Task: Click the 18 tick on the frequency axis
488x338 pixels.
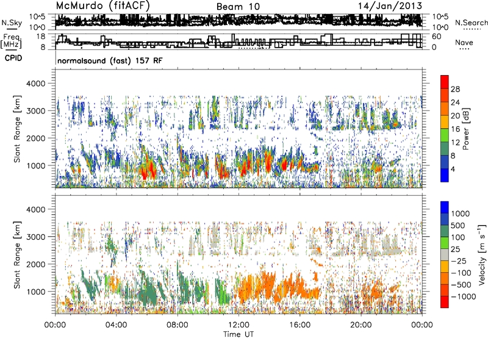Action: [x=41, y=36]
